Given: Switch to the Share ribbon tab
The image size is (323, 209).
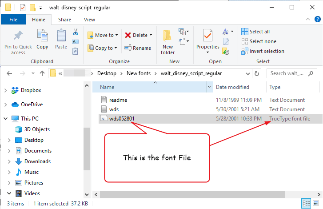Looking at the screenshot, I should click(x=64, y=20).
